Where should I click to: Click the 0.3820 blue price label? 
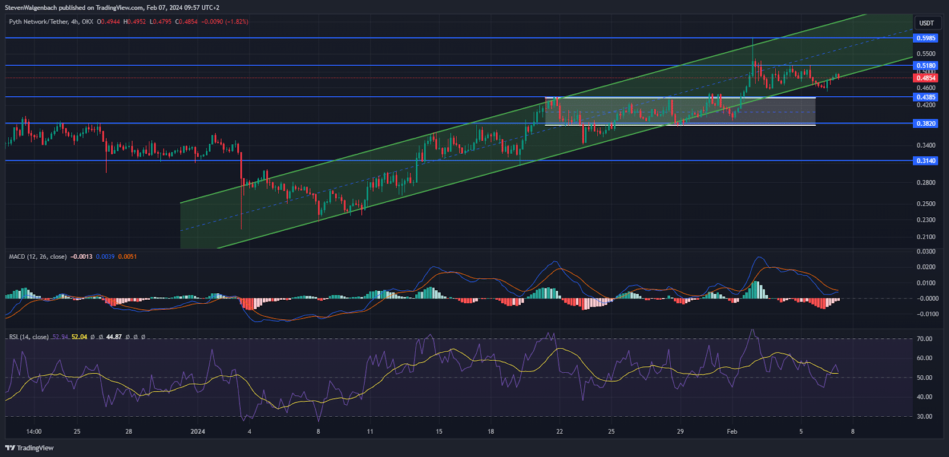tap(926, 124)
